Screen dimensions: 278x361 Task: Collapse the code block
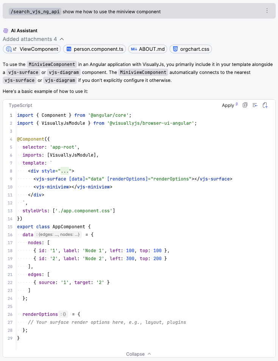138,354
